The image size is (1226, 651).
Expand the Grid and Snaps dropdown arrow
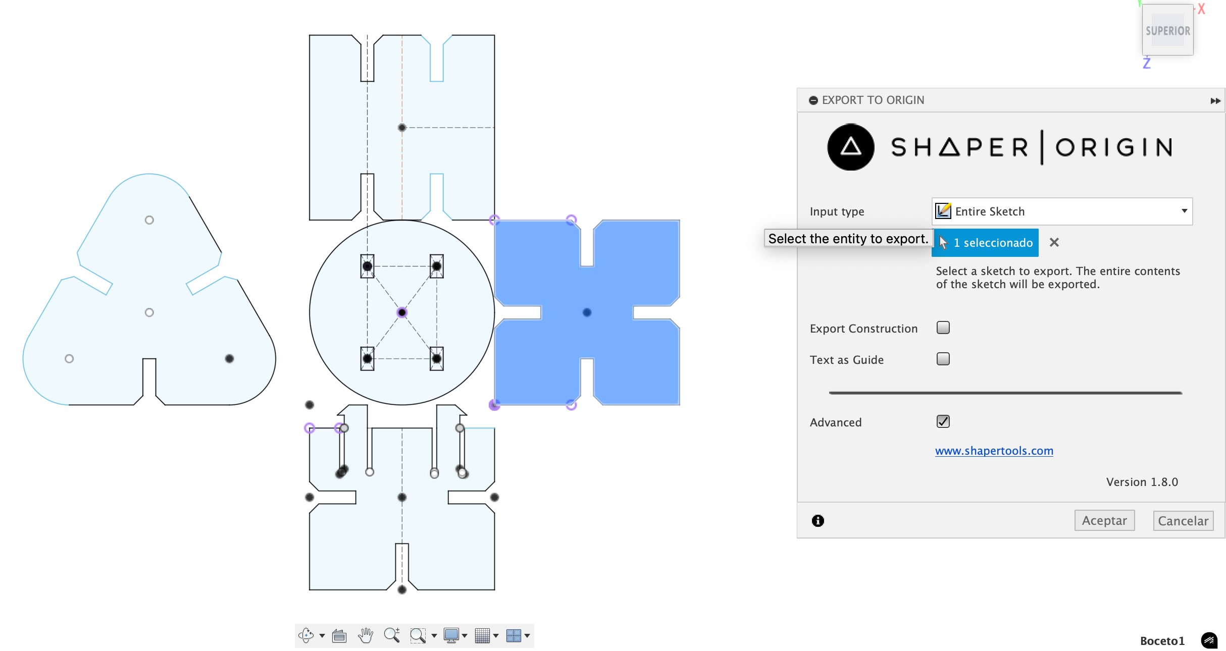coord(496,636)
